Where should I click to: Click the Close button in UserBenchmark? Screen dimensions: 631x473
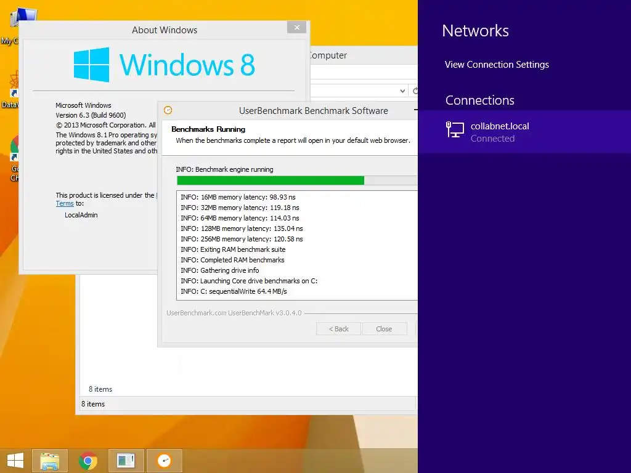pos(384,329)
